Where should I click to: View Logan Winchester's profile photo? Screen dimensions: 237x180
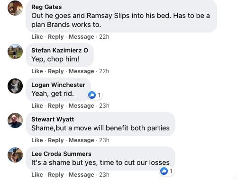tap(15, 86)
